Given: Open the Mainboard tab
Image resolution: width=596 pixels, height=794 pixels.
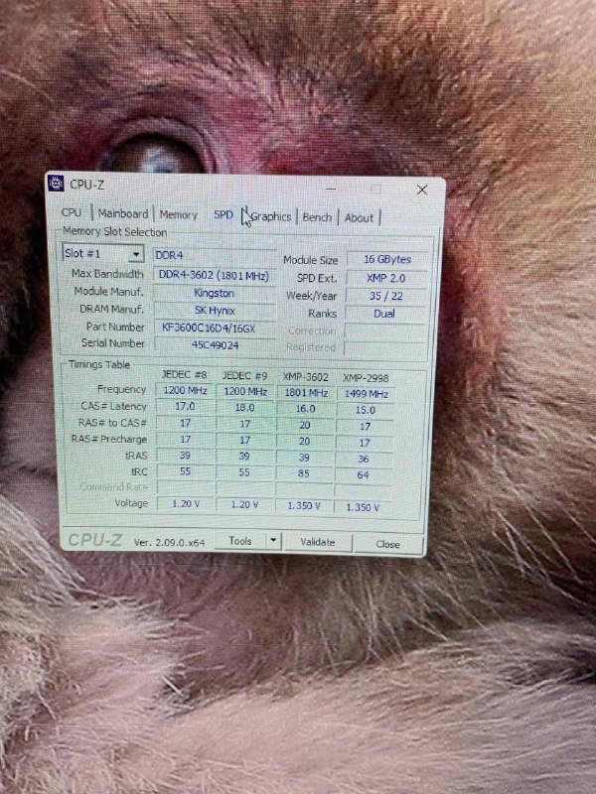Looking at the screenshot, I should point(123,214).
